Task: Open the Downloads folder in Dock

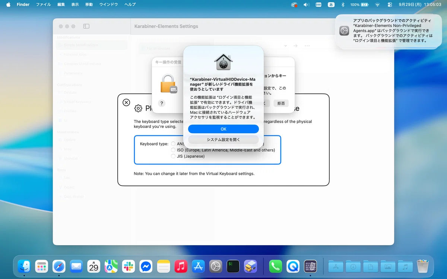Action: (x=353, y=266)
